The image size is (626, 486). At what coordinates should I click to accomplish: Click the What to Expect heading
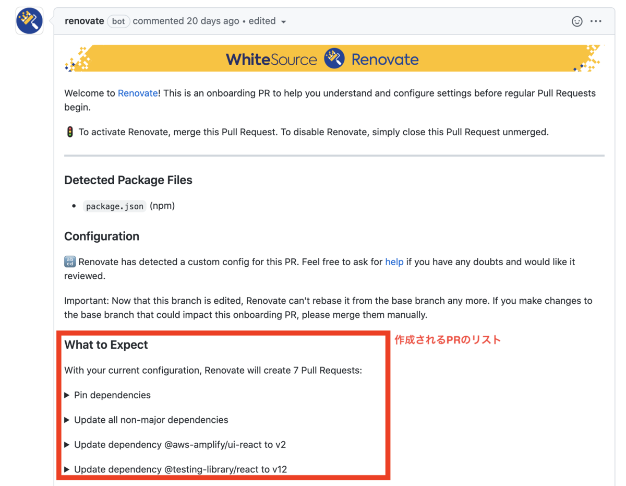[x=106, y=345]
